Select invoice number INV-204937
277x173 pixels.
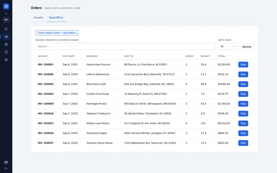[x=46, y=143]
